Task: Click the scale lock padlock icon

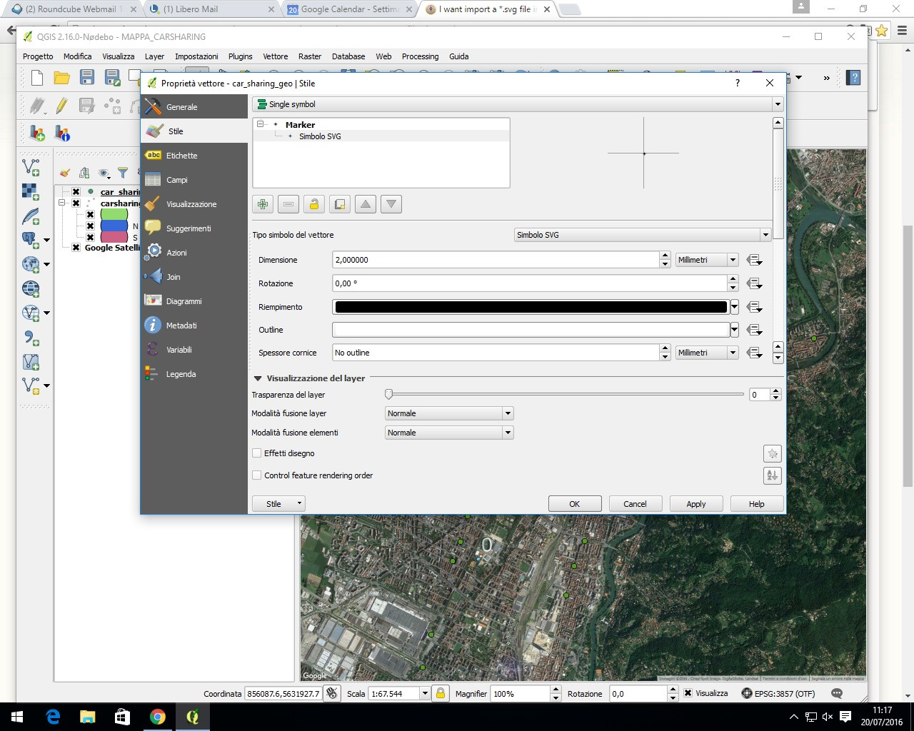Action: point(441,693)
